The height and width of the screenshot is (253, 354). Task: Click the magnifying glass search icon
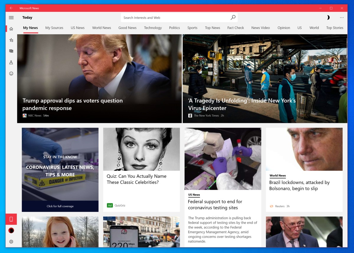[x=233, y=17]
